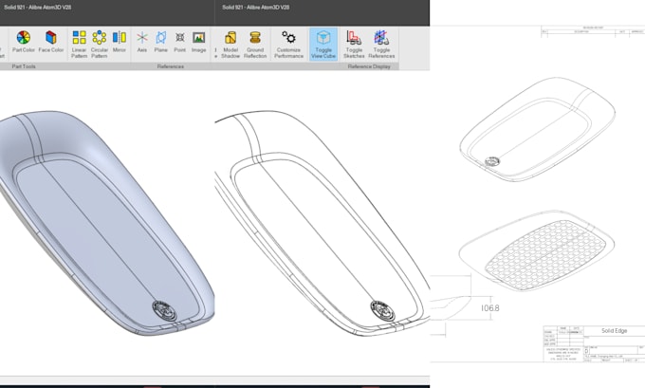Click the Solid Edge title block text
This screenshot has width=645, height=388.
pyautogui.click(x=614, y=330)
